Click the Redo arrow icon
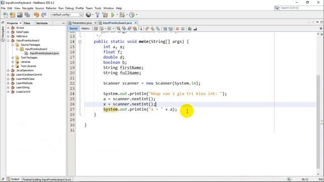This screenshot has height=182, width=324. (x=44, y=15)
